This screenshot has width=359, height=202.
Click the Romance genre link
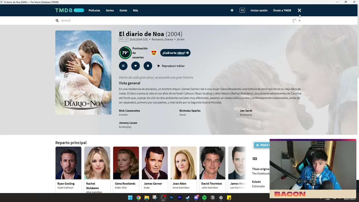(x=157, y=40)
